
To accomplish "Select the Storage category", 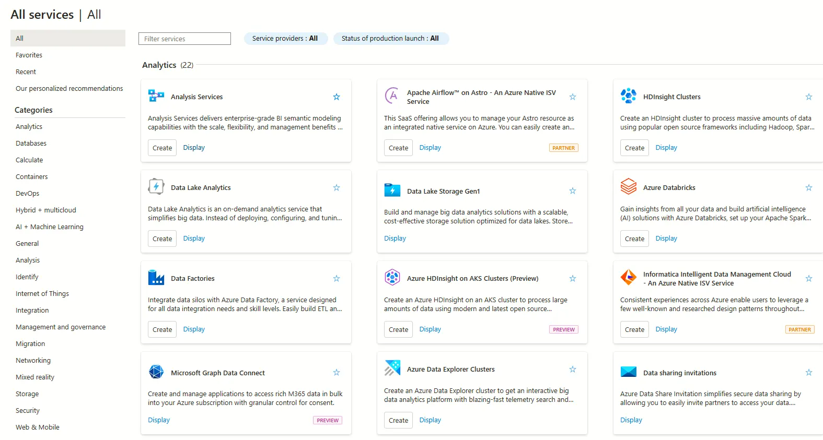I will [x=27, y=394].
